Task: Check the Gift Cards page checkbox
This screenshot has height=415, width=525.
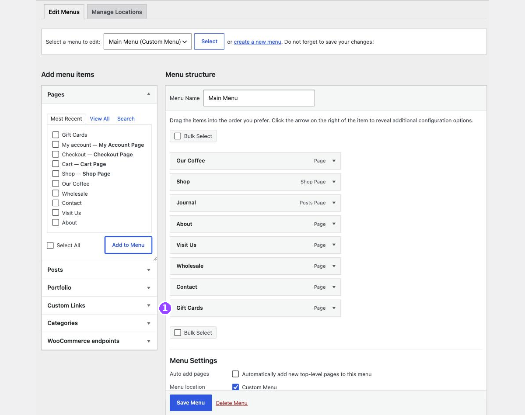Action: tap(56, 135)
